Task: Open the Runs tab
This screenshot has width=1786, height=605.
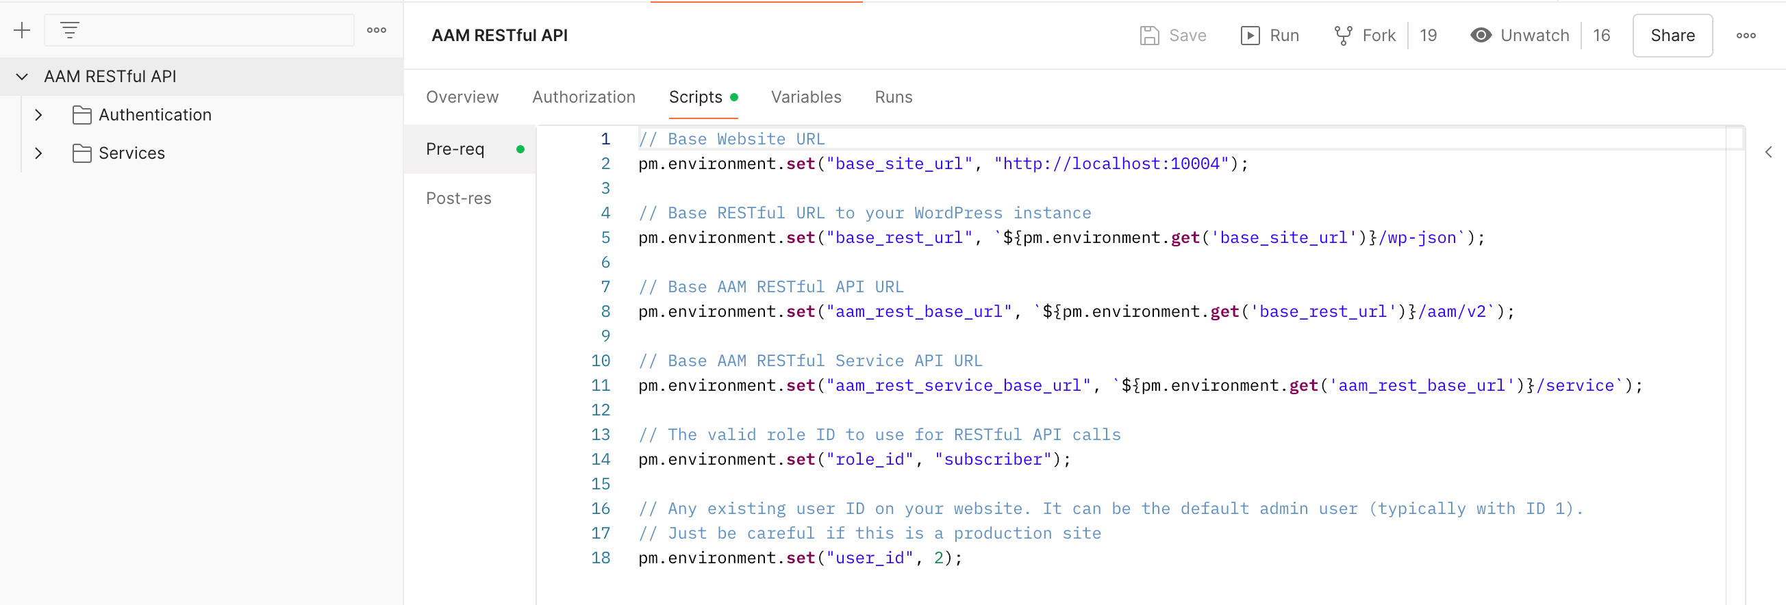Action: [893, 97]
